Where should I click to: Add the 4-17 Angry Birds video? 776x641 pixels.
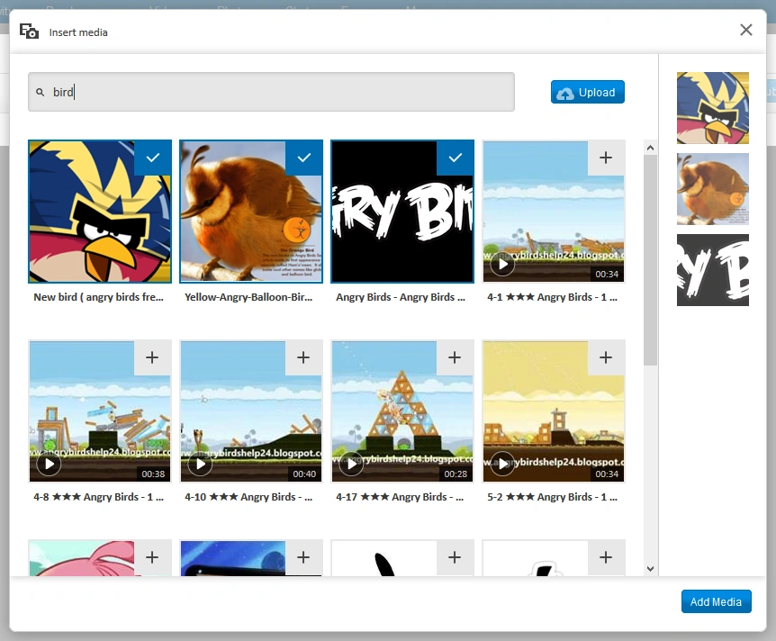point(455,357)
